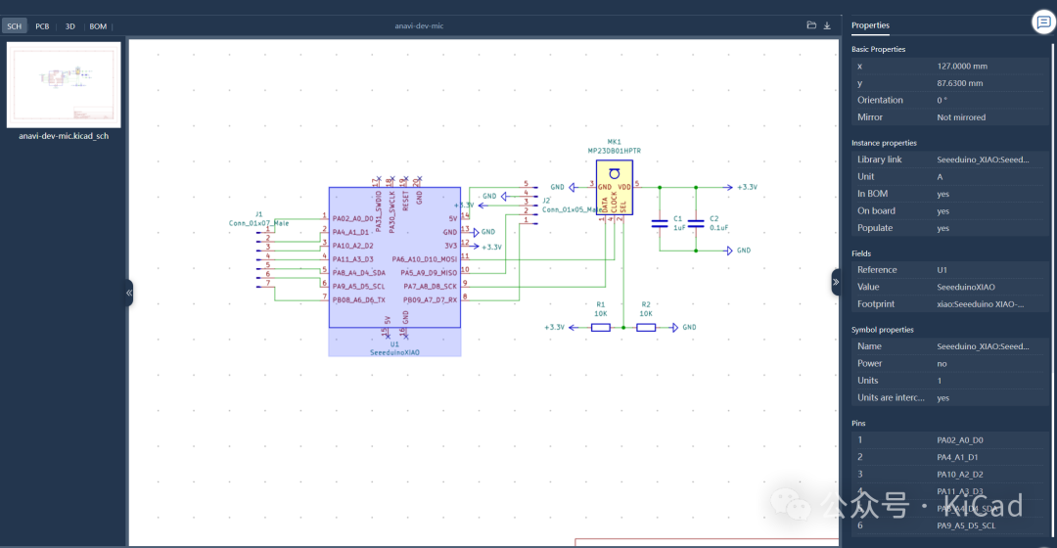Viewport: 1057px width, 548px height.
Task: Click the J2 Conn_01x05_Male label
Action: tap(572, 205)
